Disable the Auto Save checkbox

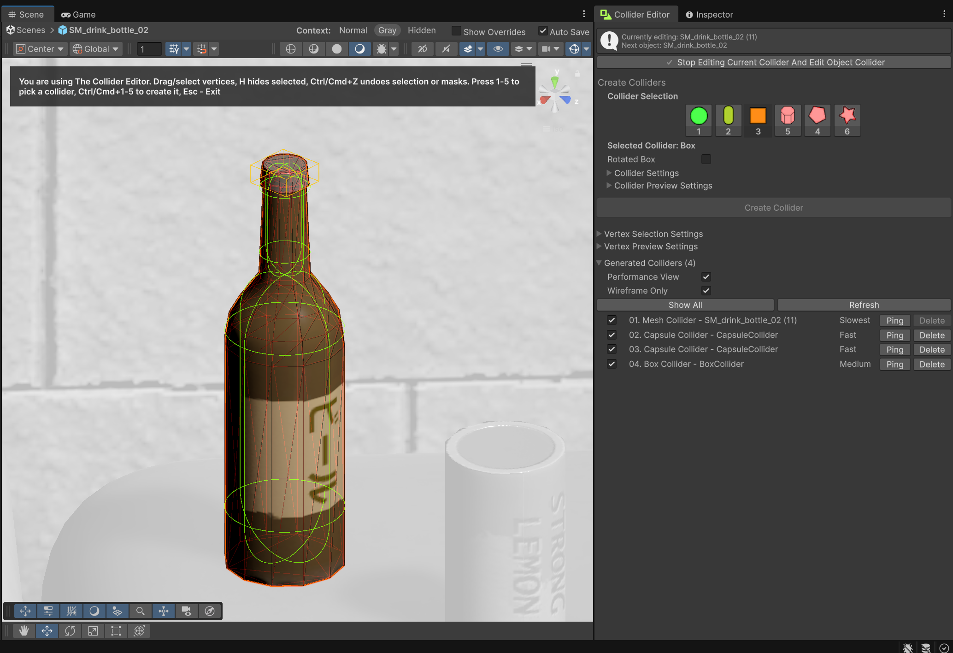click(x=543, y=31)
